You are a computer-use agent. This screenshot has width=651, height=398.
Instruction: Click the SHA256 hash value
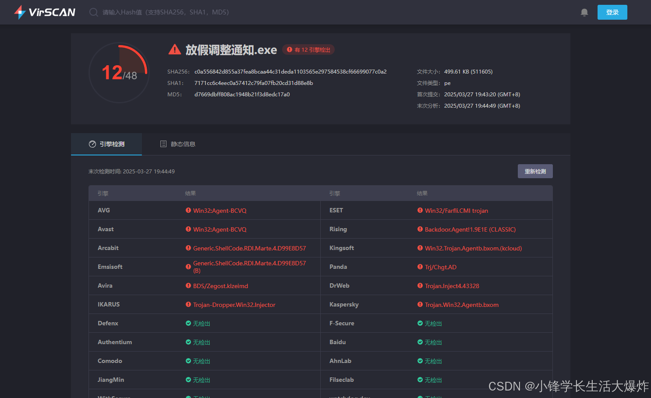290,71
